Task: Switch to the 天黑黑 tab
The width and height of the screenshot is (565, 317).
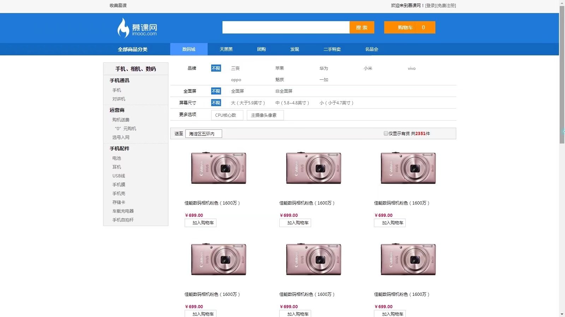Action: point(226,49)
